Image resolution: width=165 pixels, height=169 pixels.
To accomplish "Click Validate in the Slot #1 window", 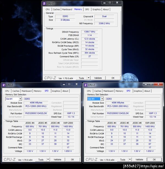I will pos(57,160).
